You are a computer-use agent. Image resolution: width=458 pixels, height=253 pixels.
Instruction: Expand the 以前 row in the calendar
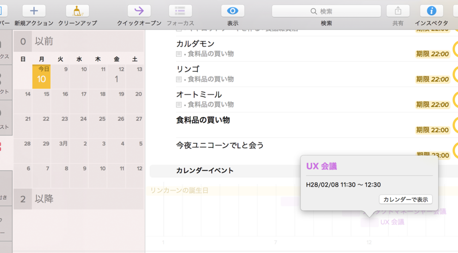(79, 42)
